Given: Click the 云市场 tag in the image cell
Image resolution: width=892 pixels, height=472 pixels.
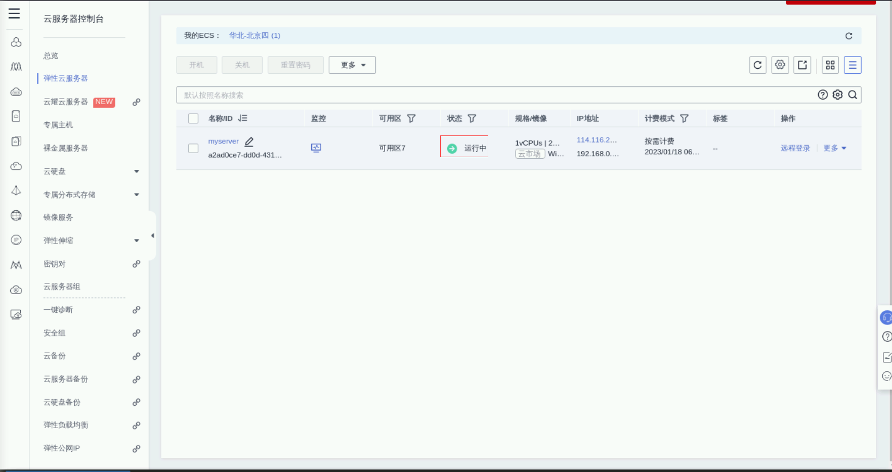Looking at the screenshot, I should pos(530,154).
